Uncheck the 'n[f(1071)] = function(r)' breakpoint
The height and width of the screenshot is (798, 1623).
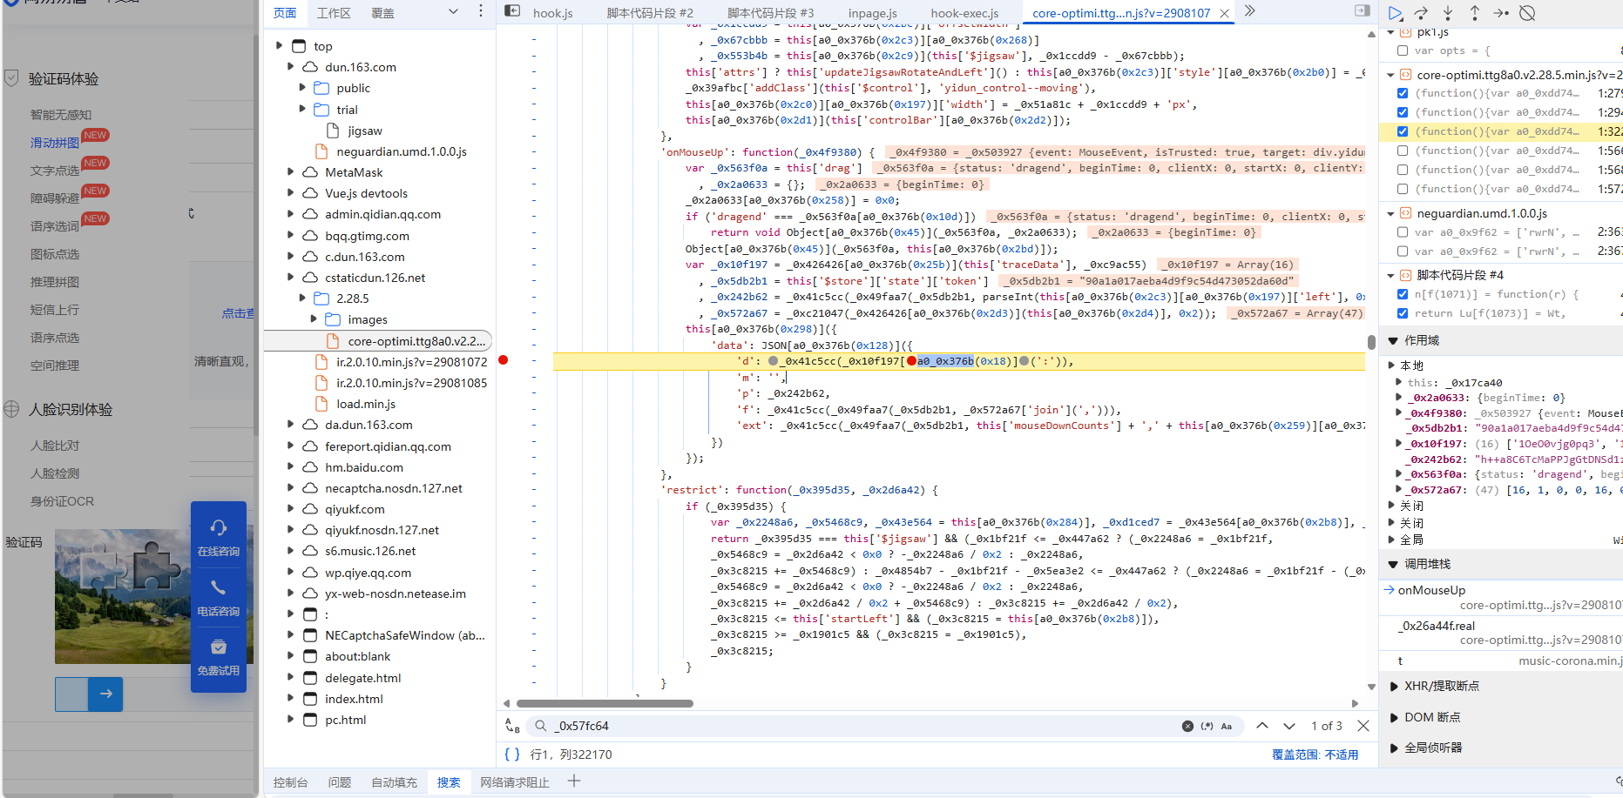pos(1403,294)
